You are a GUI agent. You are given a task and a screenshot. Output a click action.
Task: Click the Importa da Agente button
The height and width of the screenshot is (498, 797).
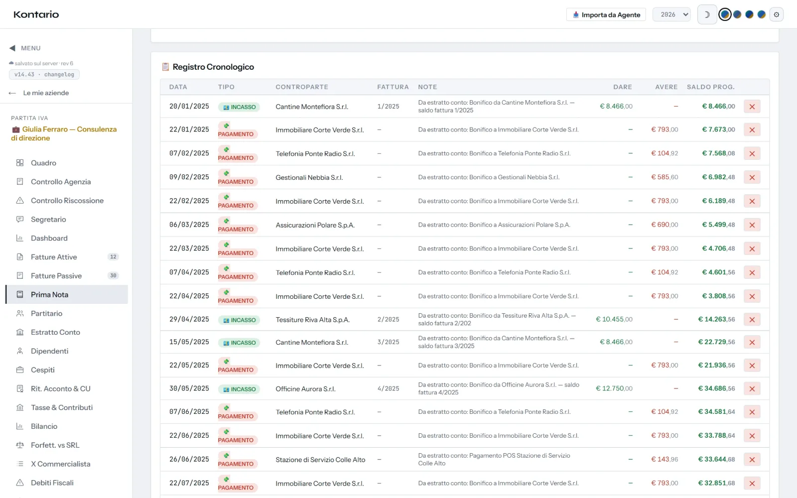pyautogui.click(x=606, y=15)
